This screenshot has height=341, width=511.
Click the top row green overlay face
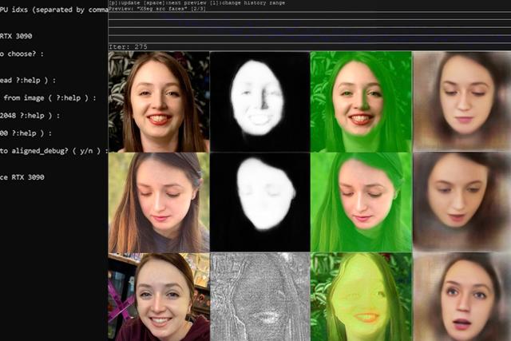(x=360, y=101)
